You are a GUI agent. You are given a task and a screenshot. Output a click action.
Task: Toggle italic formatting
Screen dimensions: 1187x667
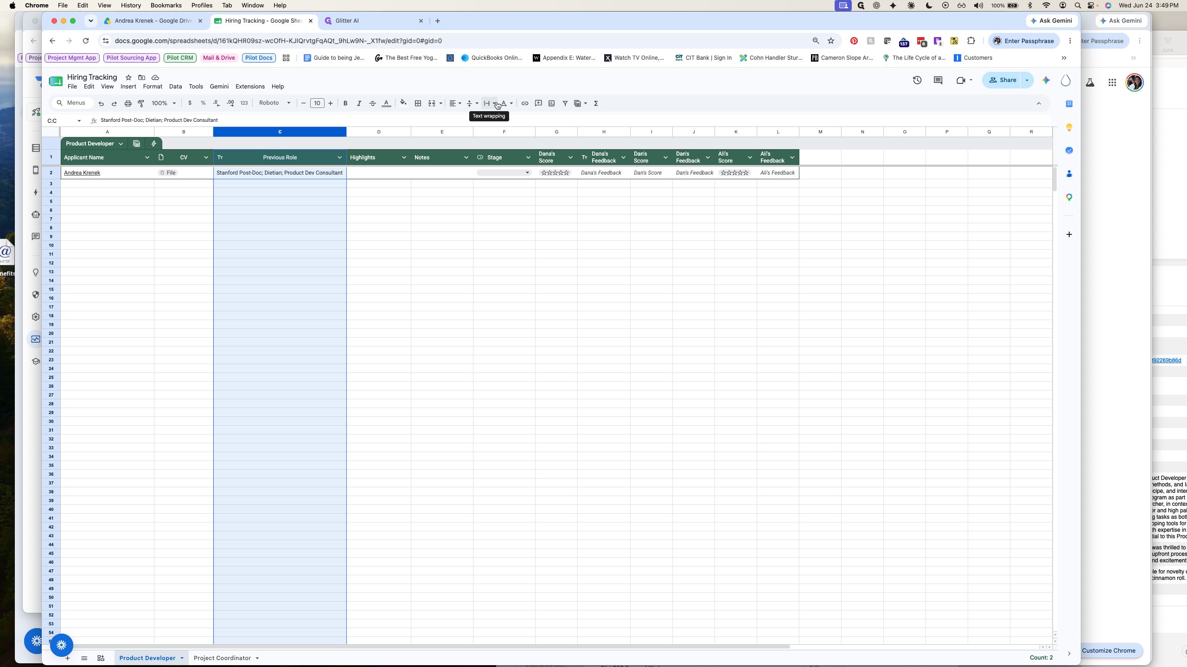tap(359, 103)
